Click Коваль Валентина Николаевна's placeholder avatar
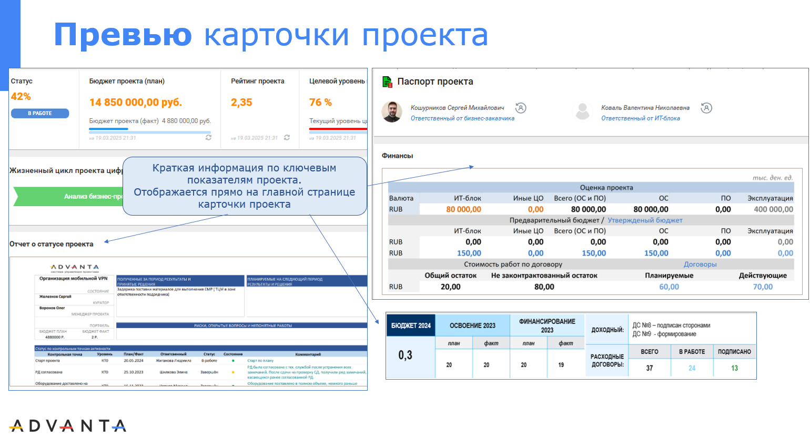This screenshot has height=438, width=810. click(x=583, y=111)
